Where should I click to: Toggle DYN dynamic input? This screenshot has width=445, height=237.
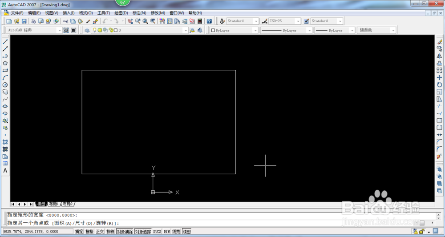(166, 232)
